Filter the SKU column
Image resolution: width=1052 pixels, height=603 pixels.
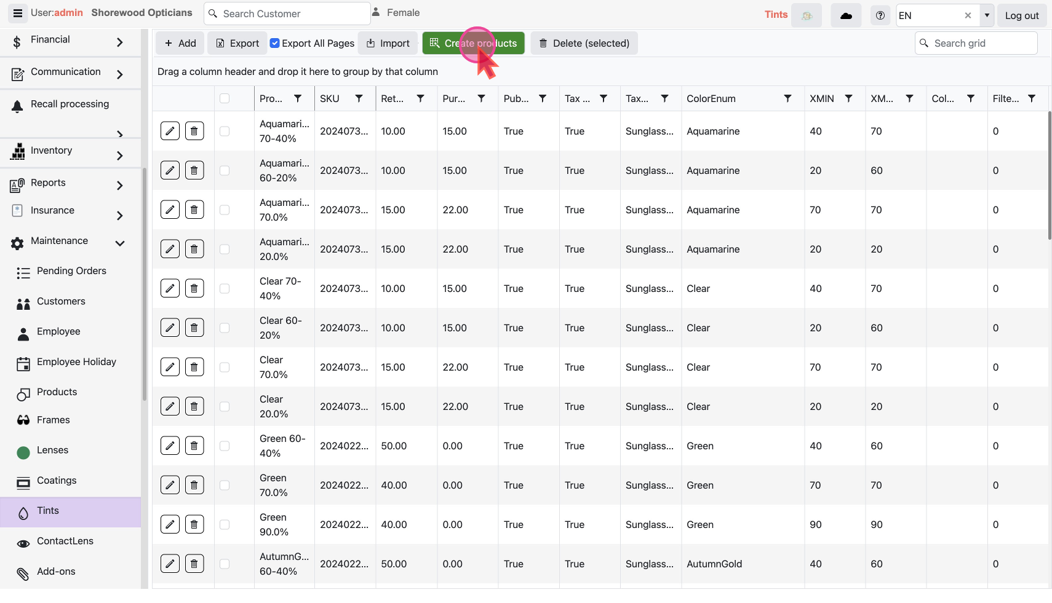[359, 98]
